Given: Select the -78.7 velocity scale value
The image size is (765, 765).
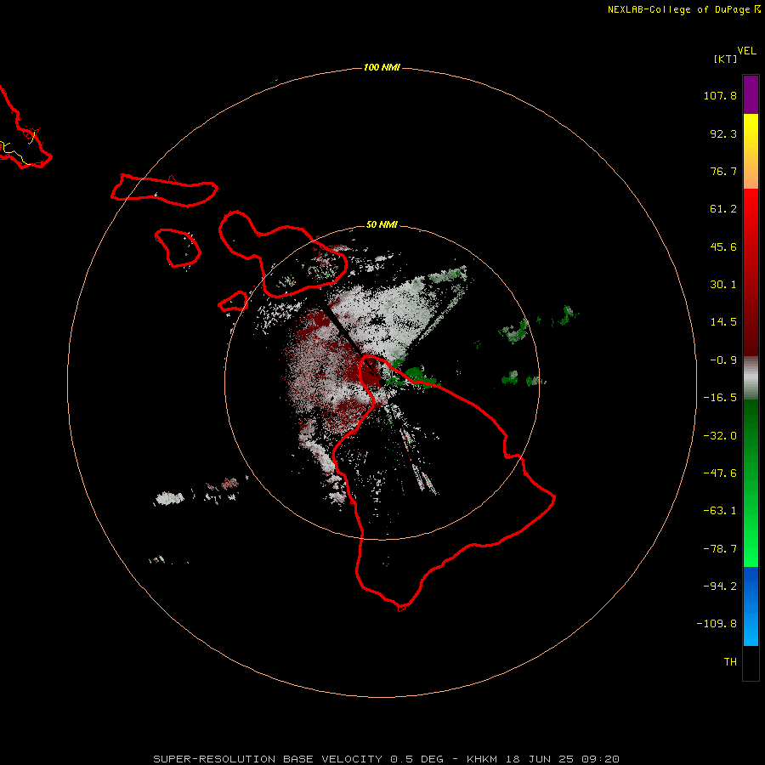Looking at the screenshot, I should [x=720, y=549].
